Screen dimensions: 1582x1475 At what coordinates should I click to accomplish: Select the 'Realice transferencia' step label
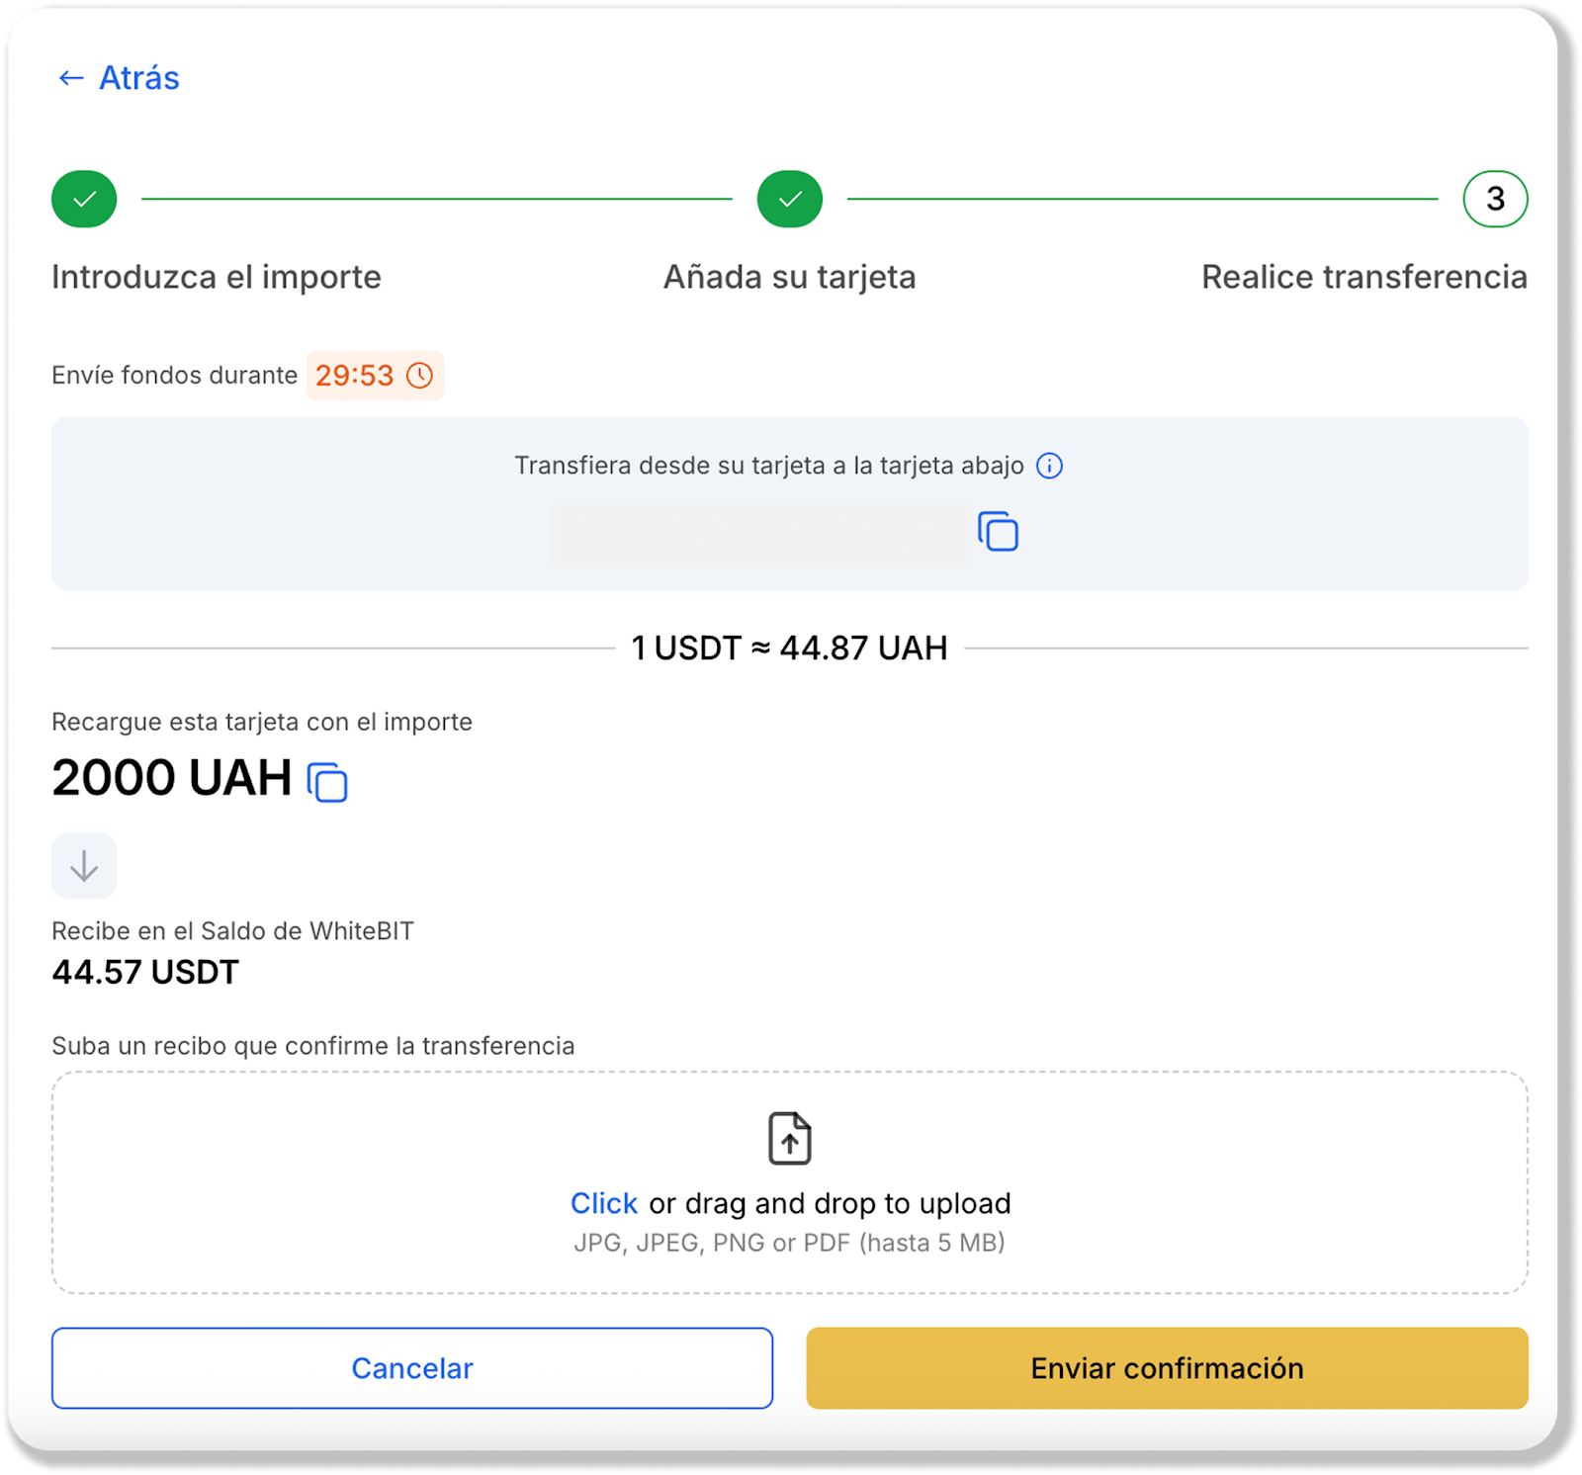tap(1363, 277)
